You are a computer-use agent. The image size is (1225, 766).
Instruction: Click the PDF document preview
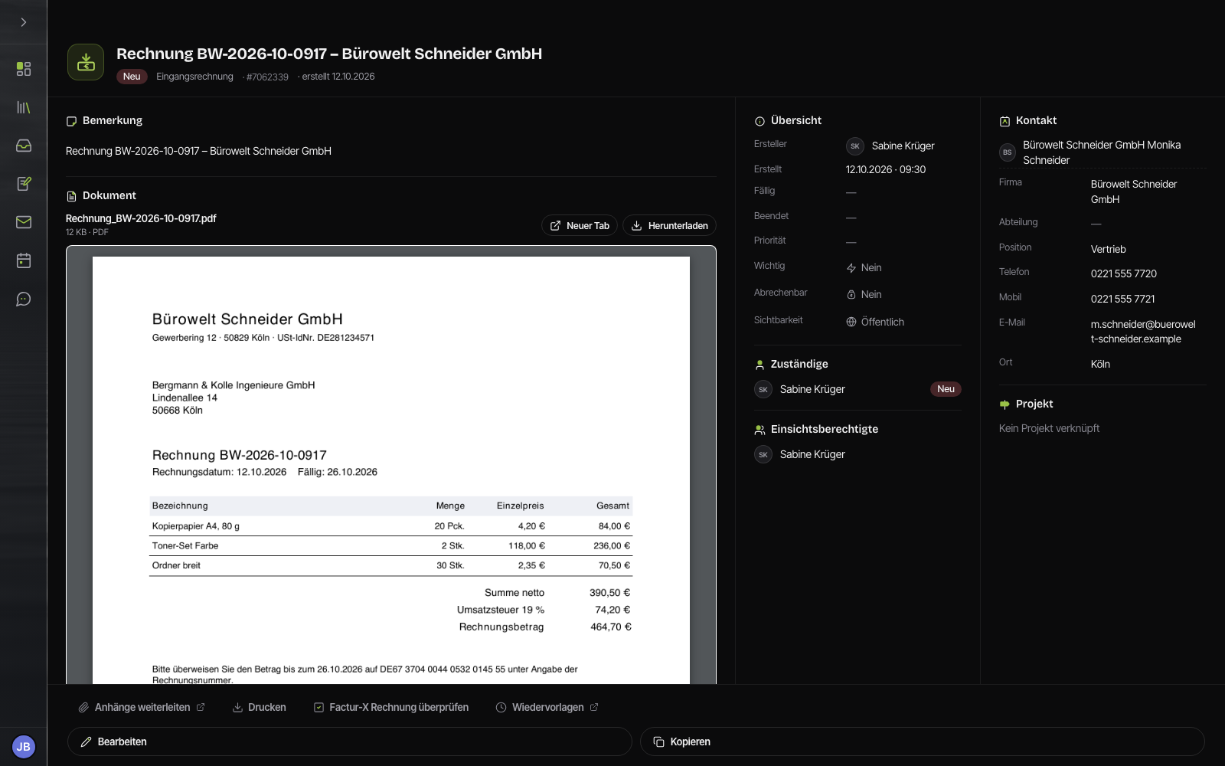click(391, 465)
